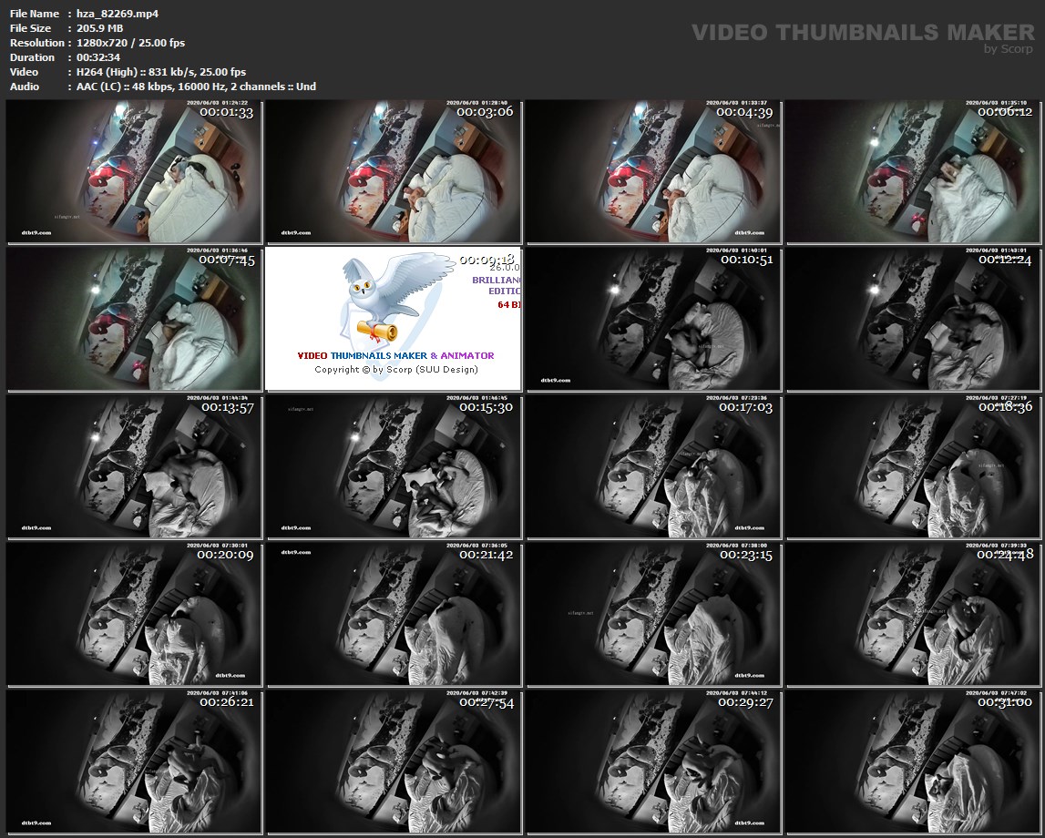The width and height of the screenshot is (1045, 838).
Task: Open the thumbnail stamped 00:29:27
Action: tap(654, 761)
